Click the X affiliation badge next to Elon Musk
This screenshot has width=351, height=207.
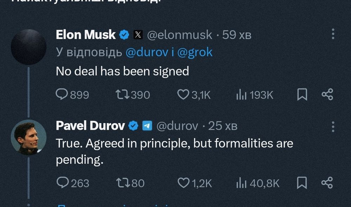[x=138, y=35]
